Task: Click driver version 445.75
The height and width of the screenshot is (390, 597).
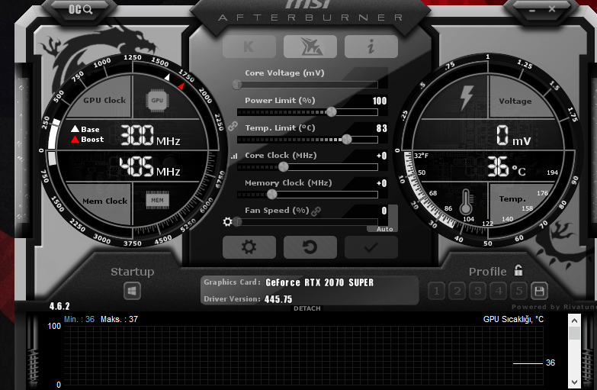Action: click(278, 299)
